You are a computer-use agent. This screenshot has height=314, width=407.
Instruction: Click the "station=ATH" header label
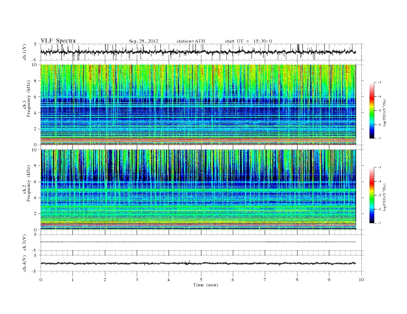pyautogui.click(x=191, y=41)
